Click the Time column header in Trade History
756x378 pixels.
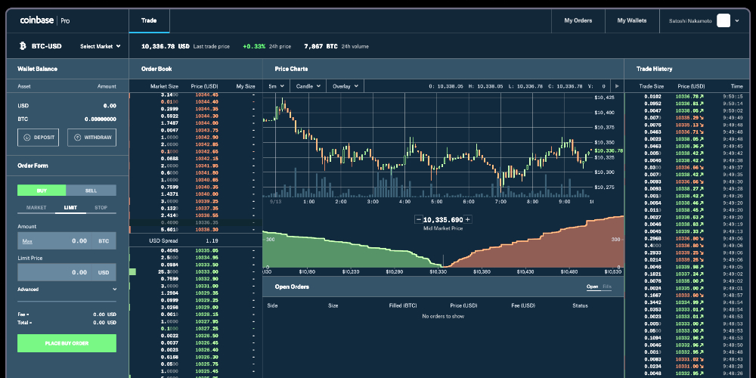click(736, 86)
